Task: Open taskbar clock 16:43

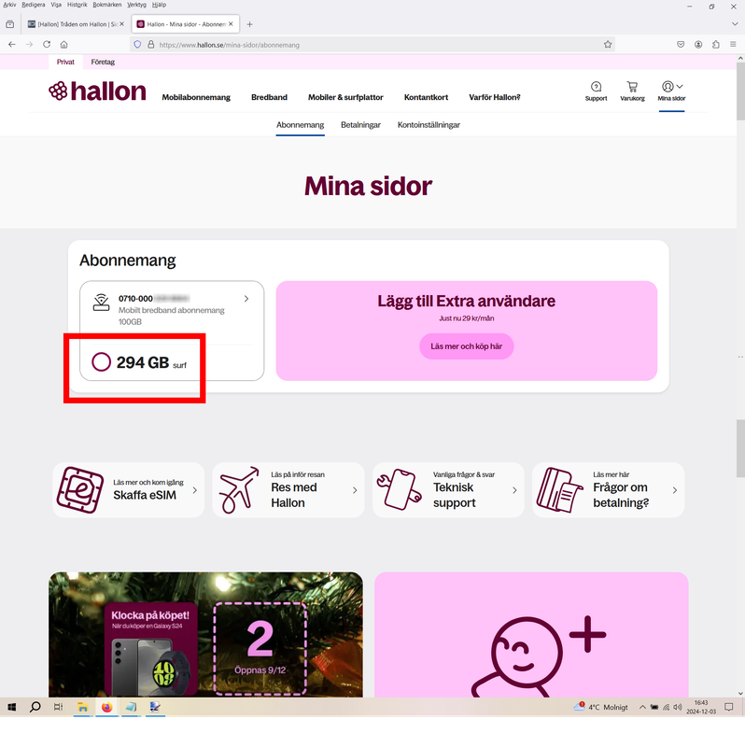Action: click(x=701, y=707)
